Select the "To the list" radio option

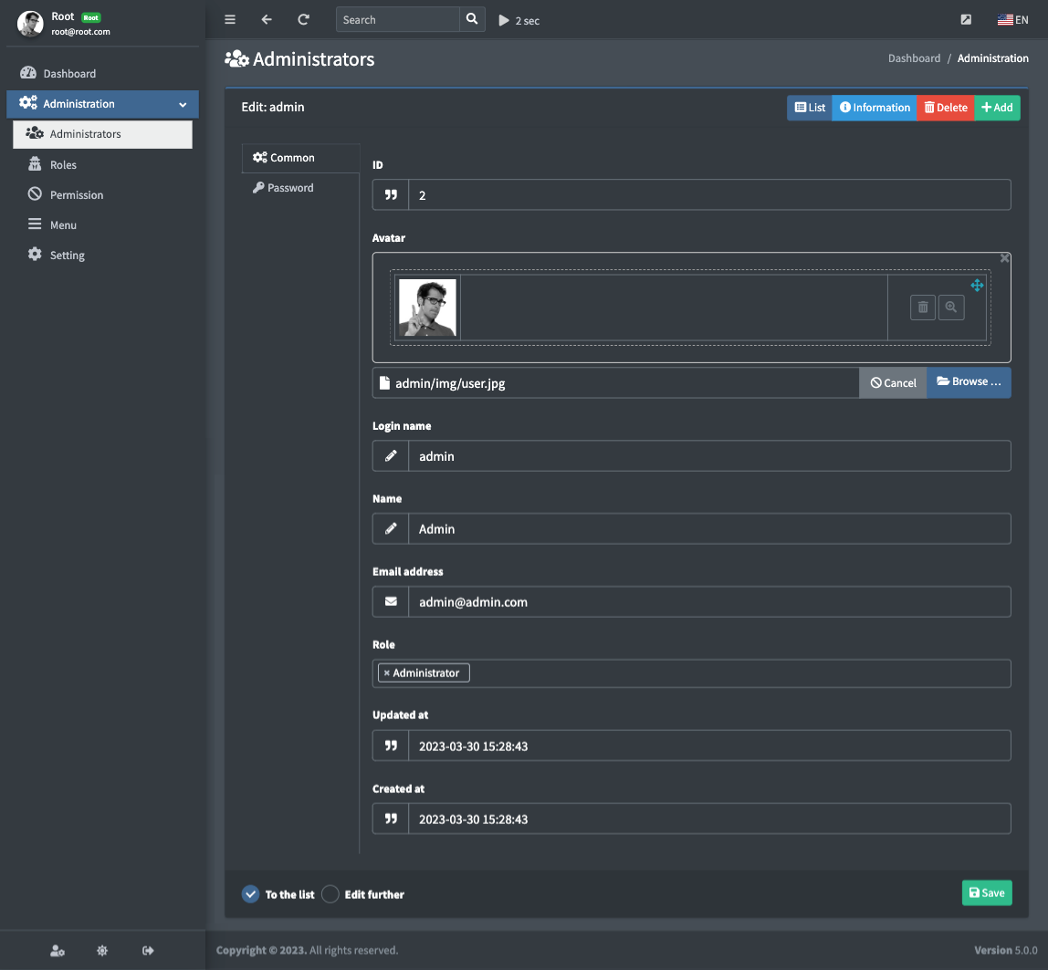click(x=250, y=894)
